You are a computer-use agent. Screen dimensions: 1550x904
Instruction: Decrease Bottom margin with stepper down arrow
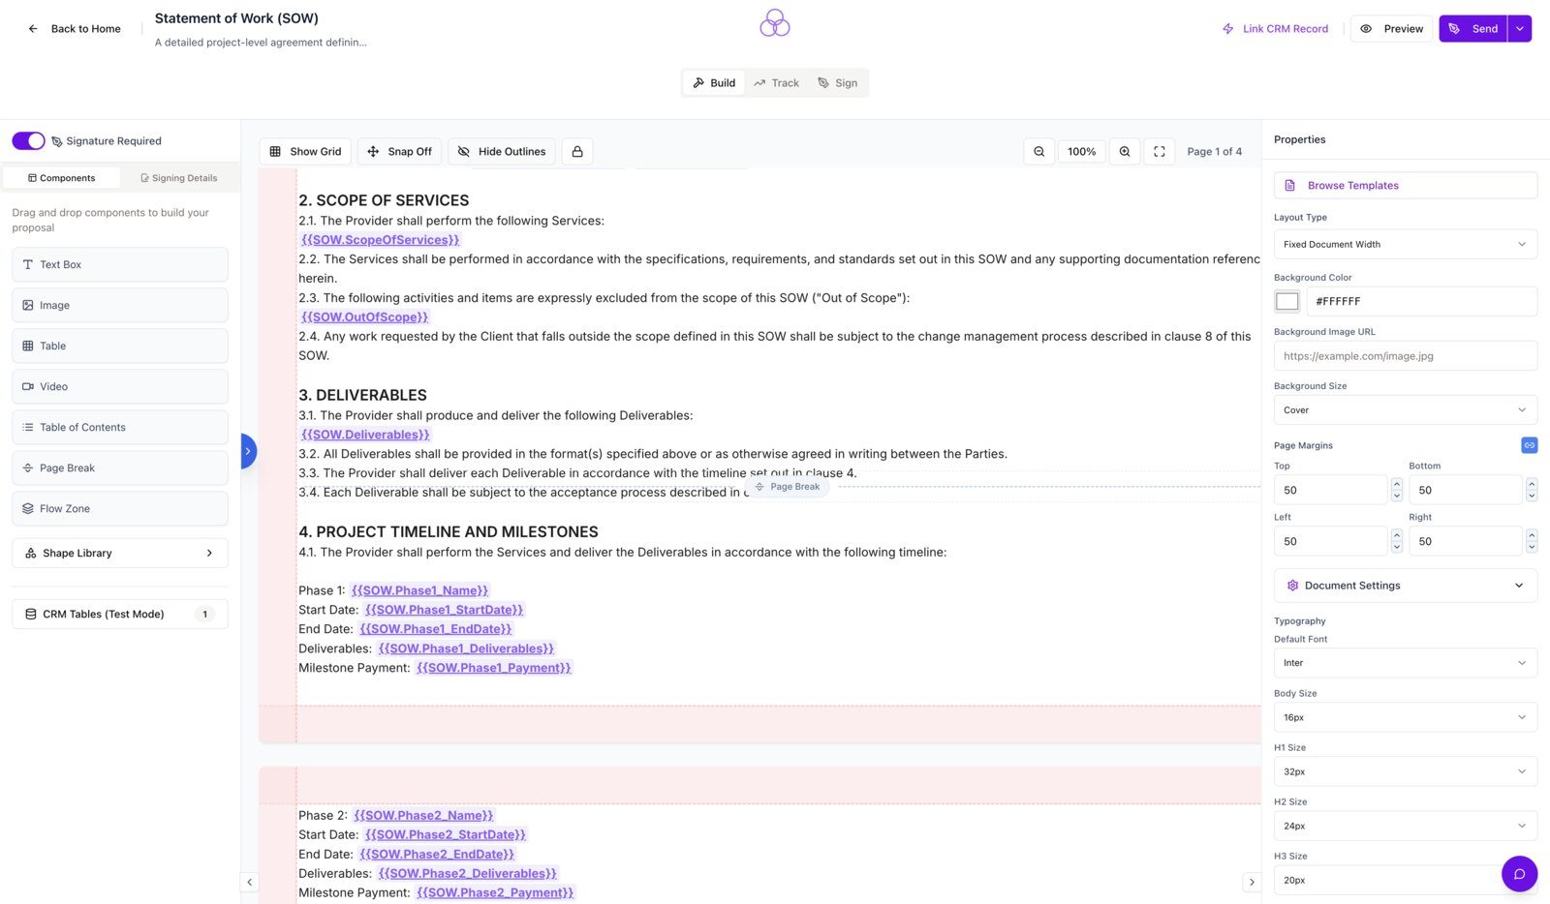(x=1531, y=496)
